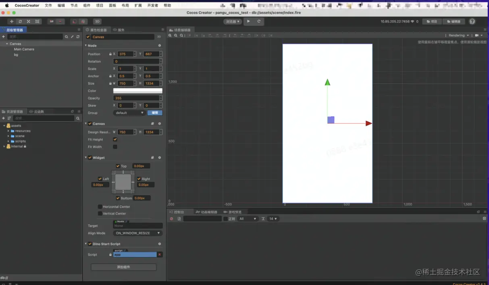Select the rotate transform tool
The height and width of the screenshot is (285, 489).
(20, 21)
